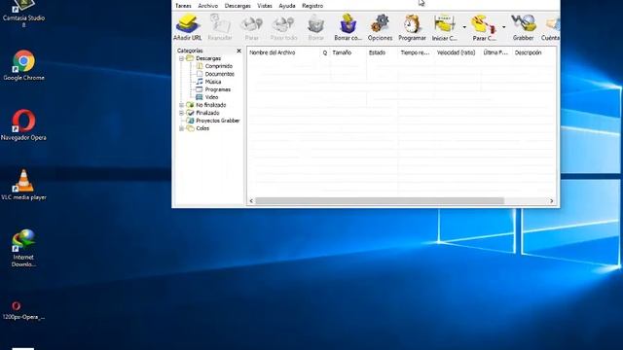Open the Vistas menu

[x=265, y=6]
